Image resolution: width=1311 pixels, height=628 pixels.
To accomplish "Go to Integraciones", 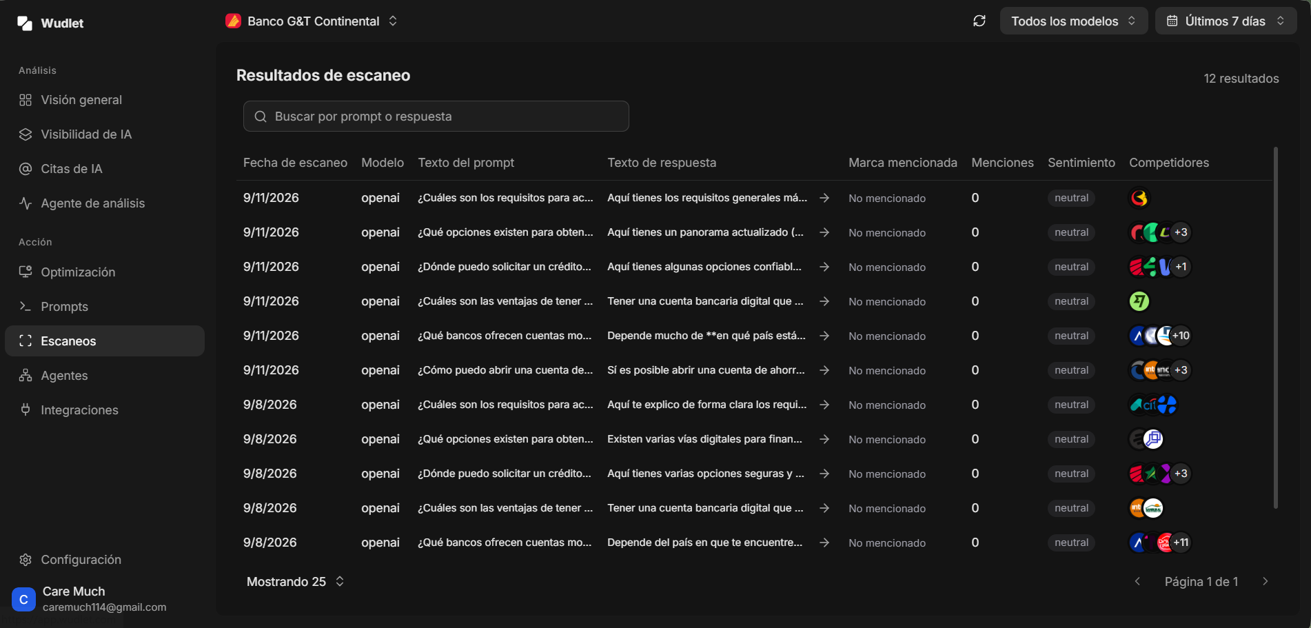I will coord(105,410).
